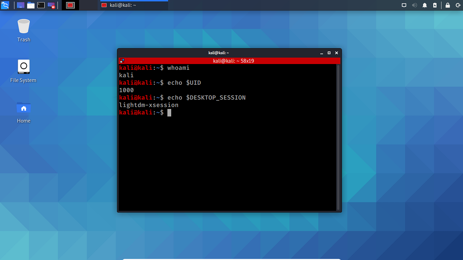This screenshot has height=260, width=463.
Task: Open the power manager battery icon
Action: 435,5
